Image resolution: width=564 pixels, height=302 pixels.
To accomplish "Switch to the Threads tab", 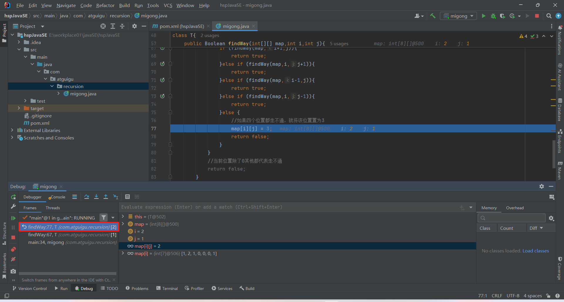I will coord(53,208).
